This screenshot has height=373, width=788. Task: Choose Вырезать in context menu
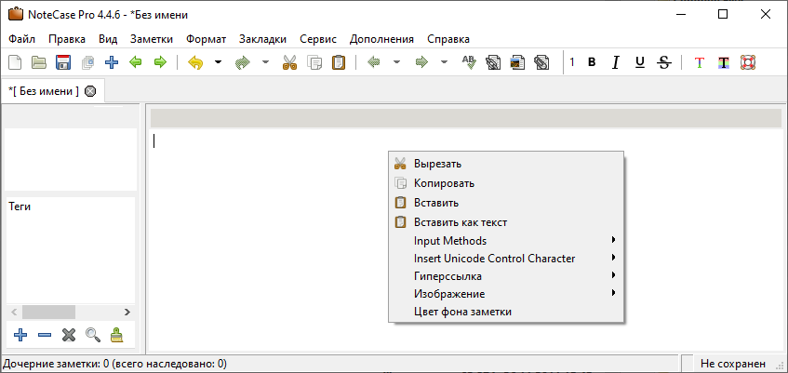(x=506, y=164)
